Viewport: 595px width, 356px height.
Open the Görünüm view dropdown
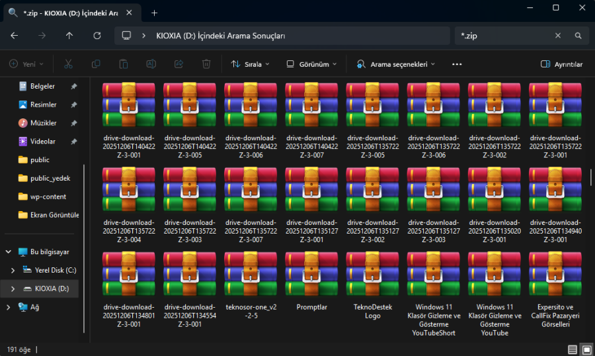[311, 64]
